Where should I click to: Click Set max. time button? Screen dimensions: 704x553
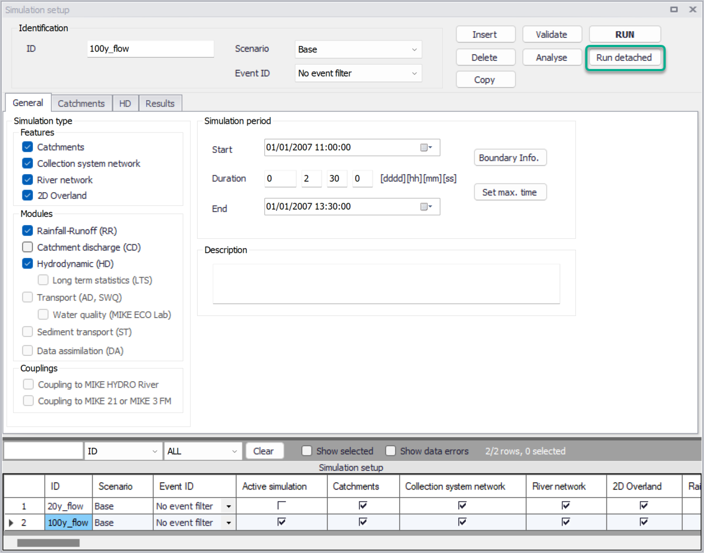coord(510,192)
